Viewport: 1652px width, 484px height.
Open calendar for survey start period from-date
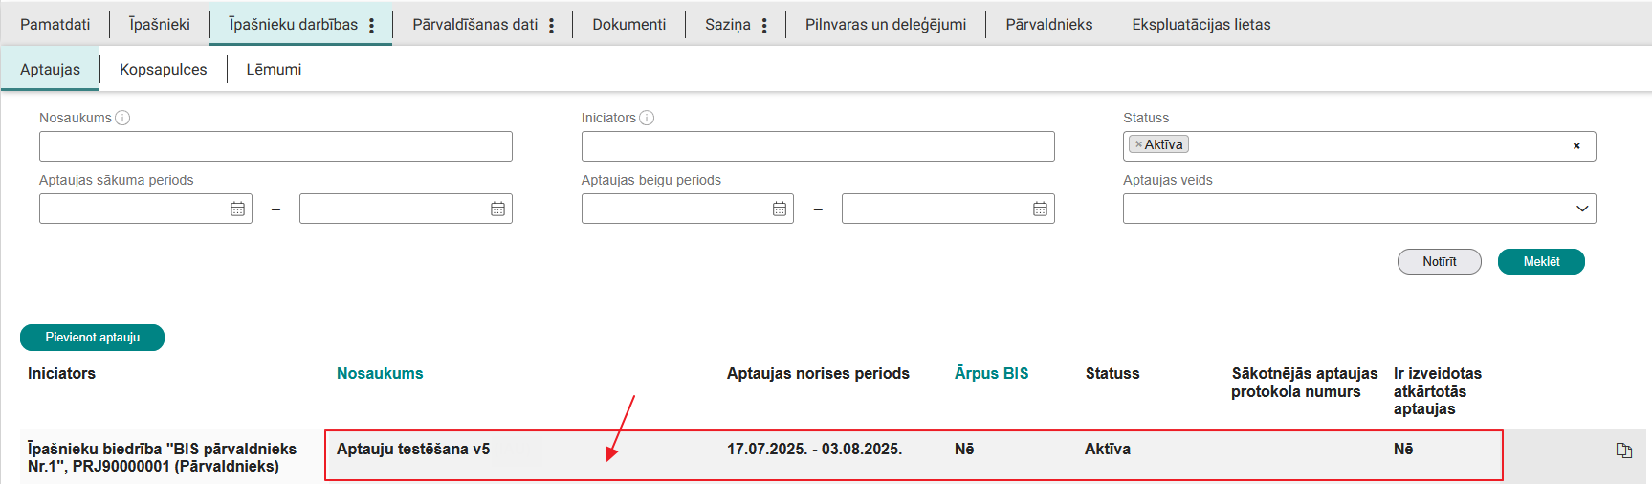pyautogui.click(x=237, y=209)
